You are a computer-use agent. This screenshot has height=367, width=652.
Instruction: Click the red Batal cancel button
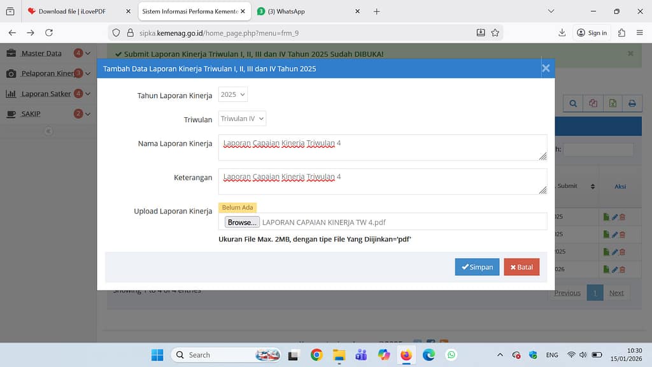tap(521, 267)
